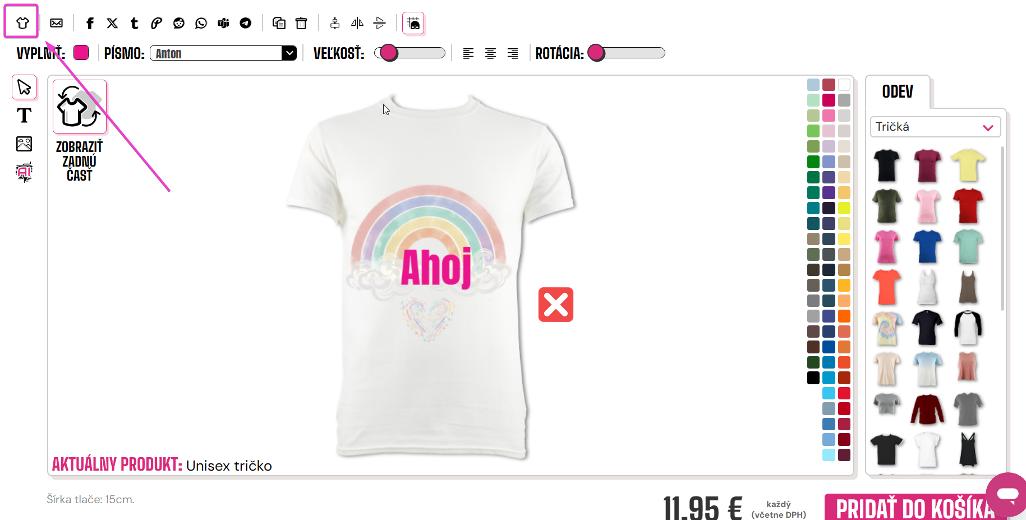Open the image upload tool

(x=24, y=144)
